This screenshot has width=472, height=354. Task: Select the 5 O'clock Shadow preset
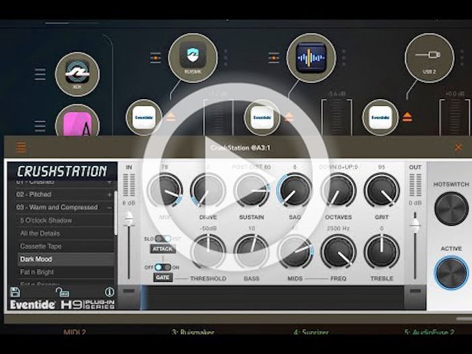pyautogui.click(x=65, y=220)
